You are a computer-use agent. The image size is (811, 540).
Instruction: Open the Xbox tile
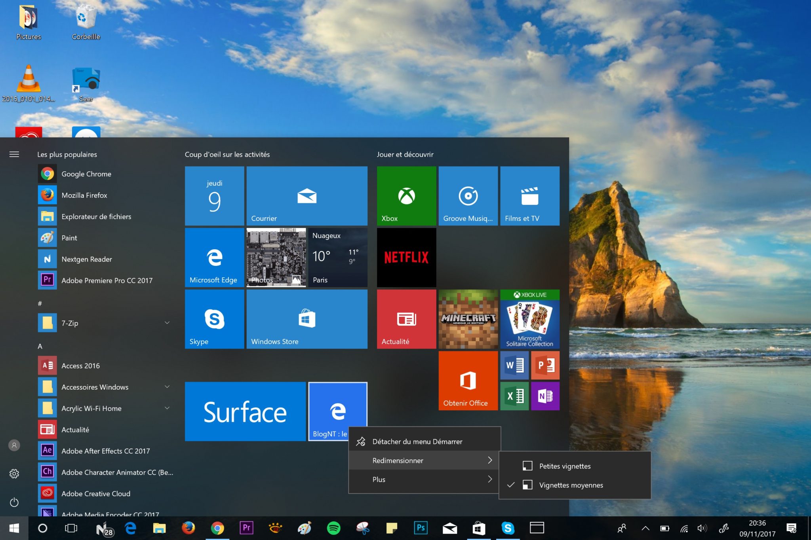406,196
